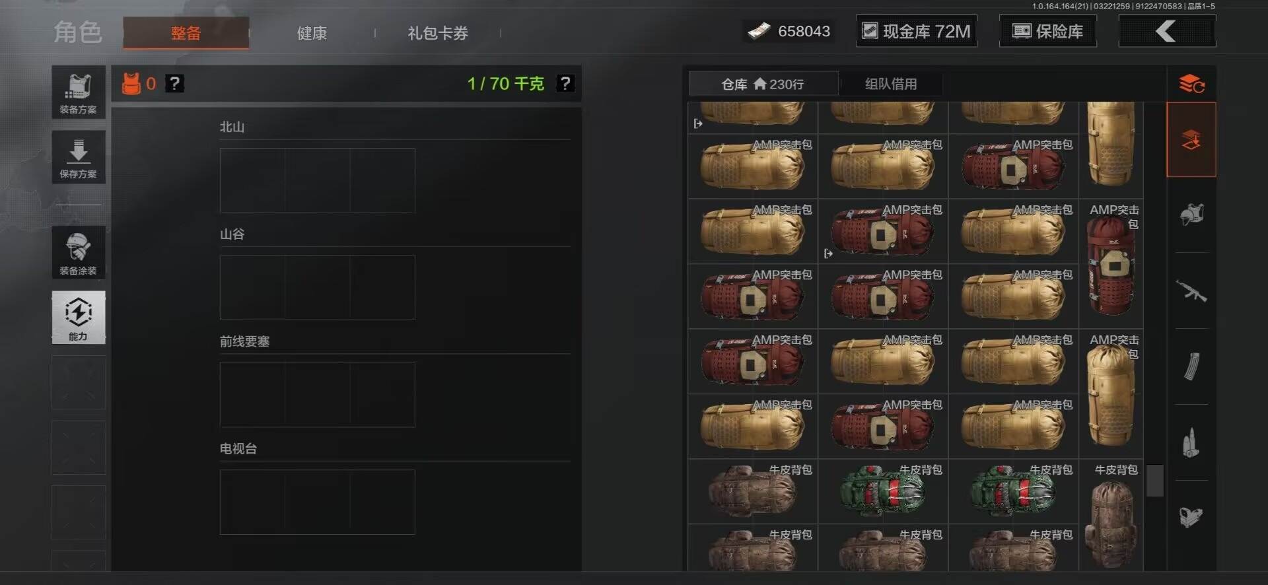Viewport: 1268px width, 585px height.
Task: Click the back arrow button
Action: tap(1167, 31)
